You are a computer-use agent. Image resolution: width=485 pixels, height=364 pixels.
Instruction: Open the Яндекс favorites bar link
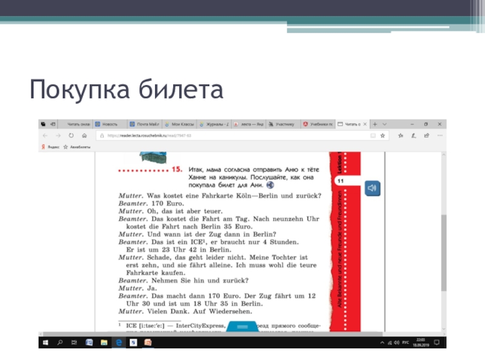pos(50,147)
